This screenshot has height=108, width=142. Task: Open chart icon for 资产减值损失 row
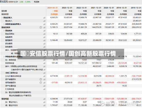coord(44,79)
